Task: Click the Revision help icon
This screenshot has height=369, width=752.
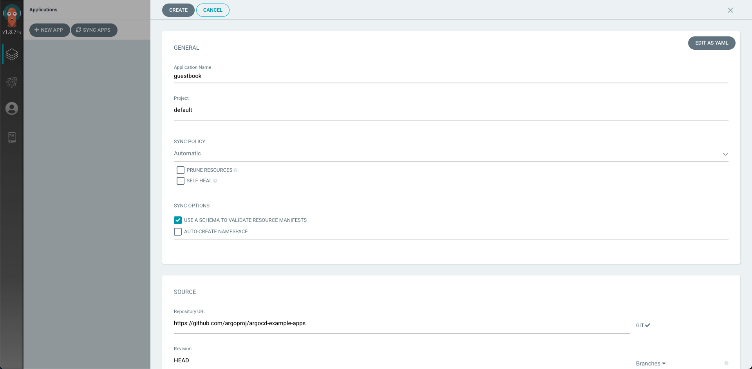Action: [x=726, y=363]
